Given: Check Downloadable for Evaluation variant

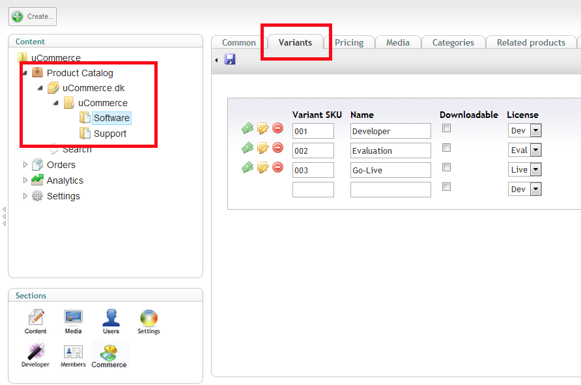Looking at the screenshot, I should tap(446, 148).
